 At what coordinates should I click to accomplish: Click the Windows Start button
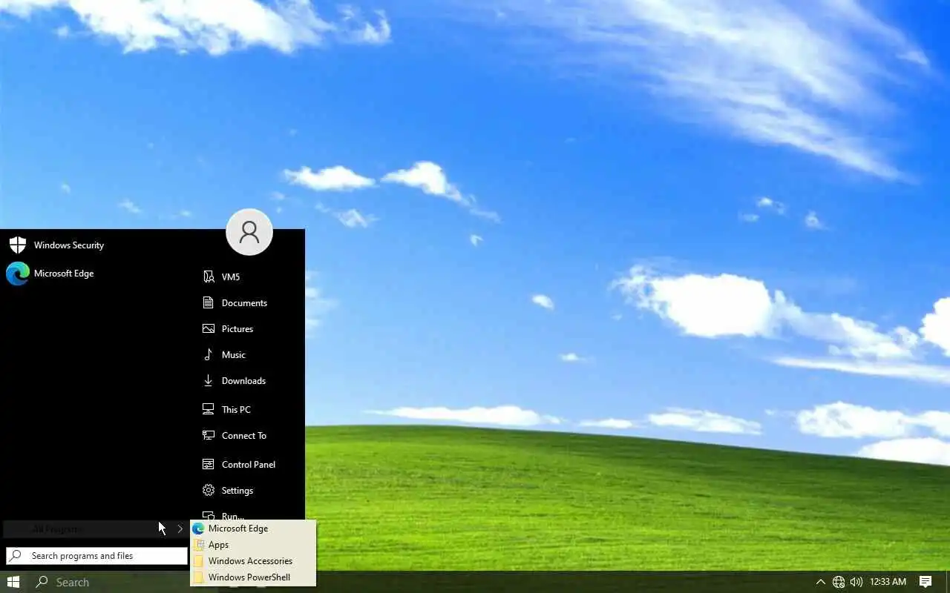[x=13, y=582]
